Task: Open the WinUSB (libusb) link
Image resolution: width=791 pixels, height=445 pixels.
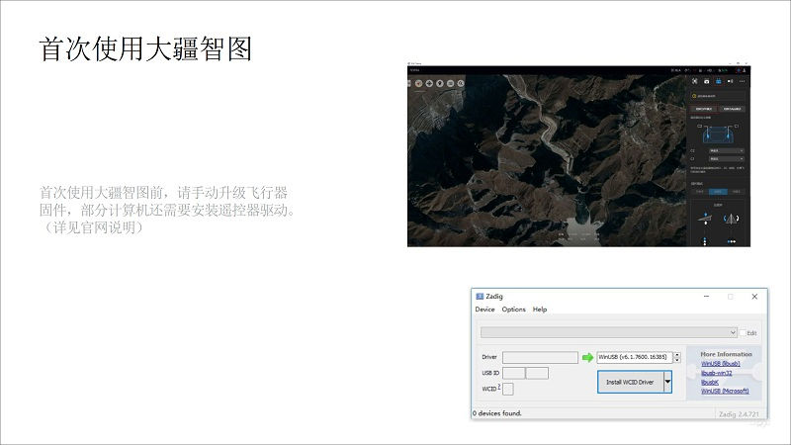Action: click(720, 363)
